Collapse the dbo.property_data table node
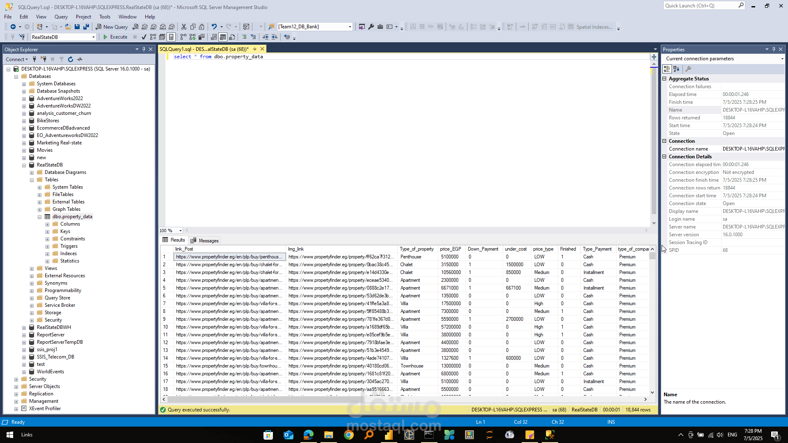This screenshot has height=443, width=788. [40, 217]
